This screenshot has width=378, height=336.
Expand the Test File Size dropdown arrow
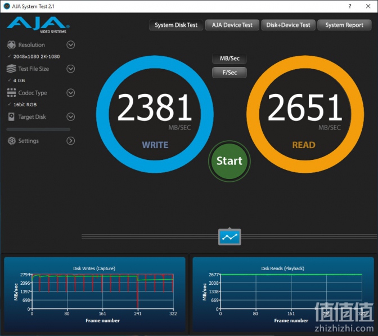click(x=71, y=69)
